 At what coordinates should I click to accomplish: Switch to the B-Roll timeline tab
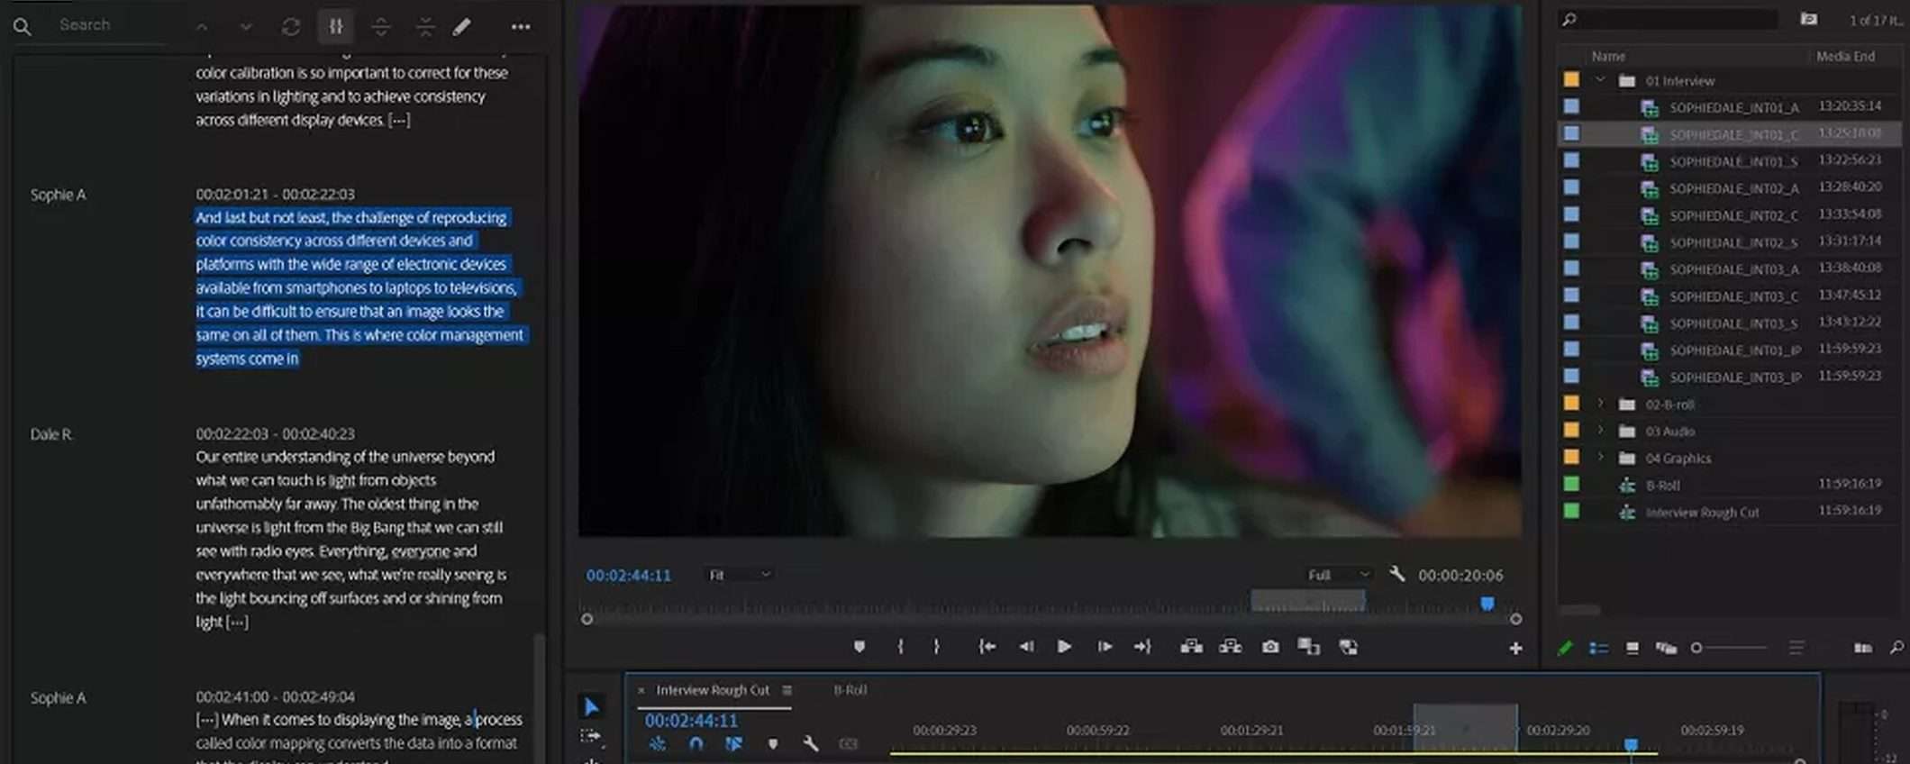click(x=850, y=690)
